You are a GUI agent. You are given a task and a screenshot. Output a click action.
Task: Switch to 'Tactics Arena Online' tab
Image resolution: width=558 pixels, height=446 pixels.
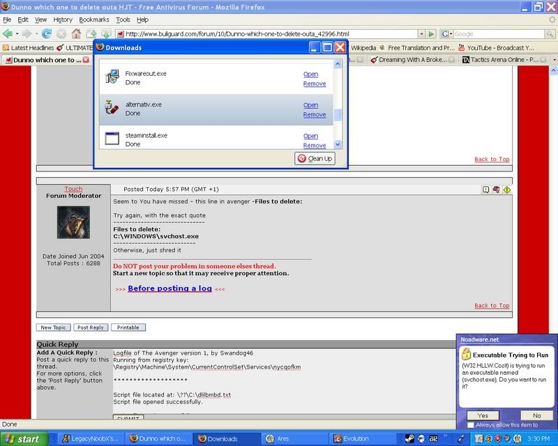coord(504,60)
